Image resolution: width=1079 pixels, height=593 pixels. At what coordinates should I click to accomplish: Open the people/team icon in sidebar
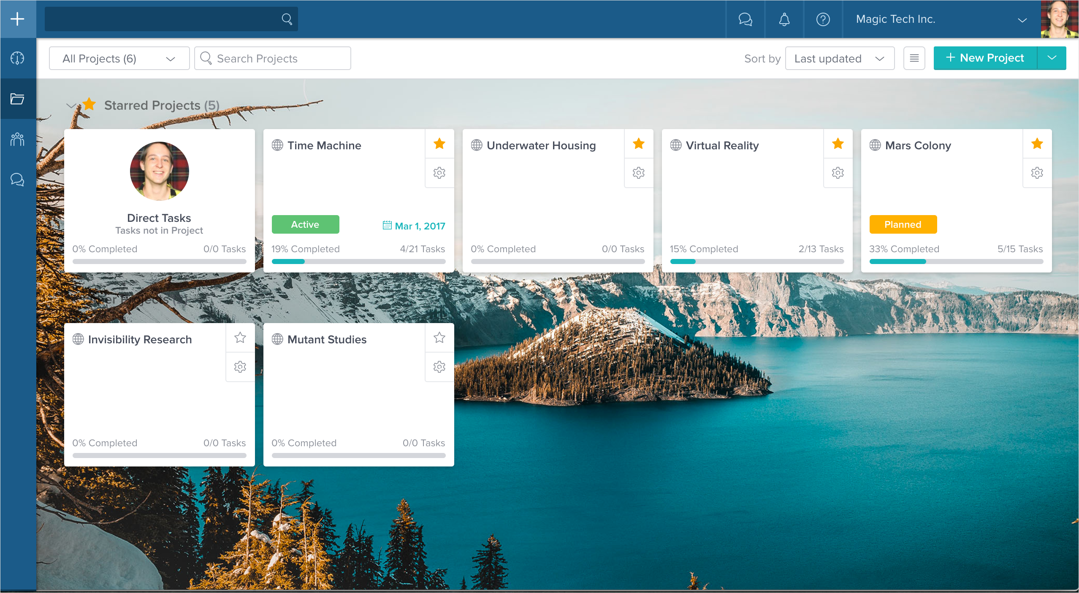click(17, 139)
